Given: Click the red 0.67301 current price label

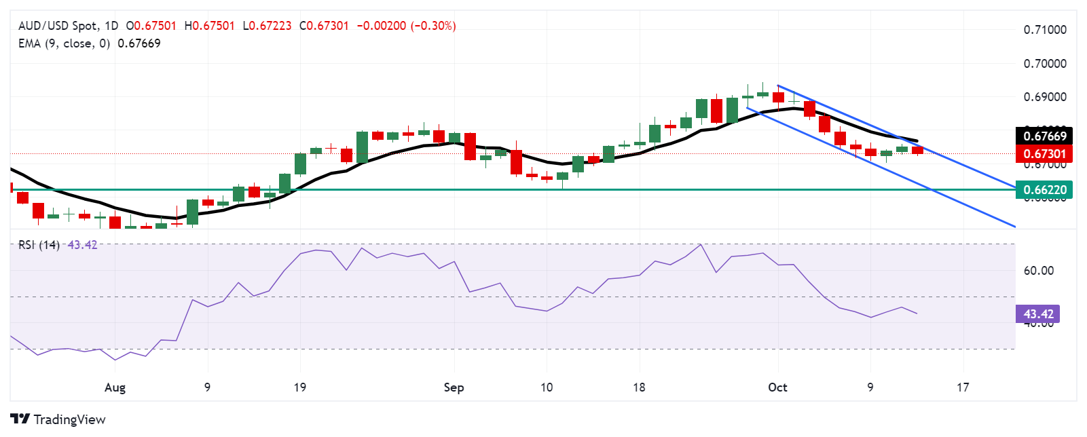Looking at the screenshot, I should tap(1044, 154).
